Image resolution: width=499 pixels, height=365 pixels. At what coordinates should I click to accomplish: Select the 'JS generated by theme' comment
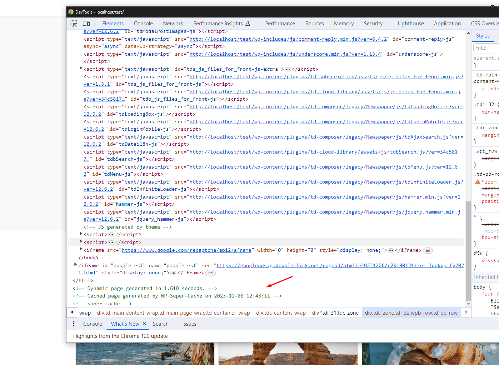coord(128,227)
